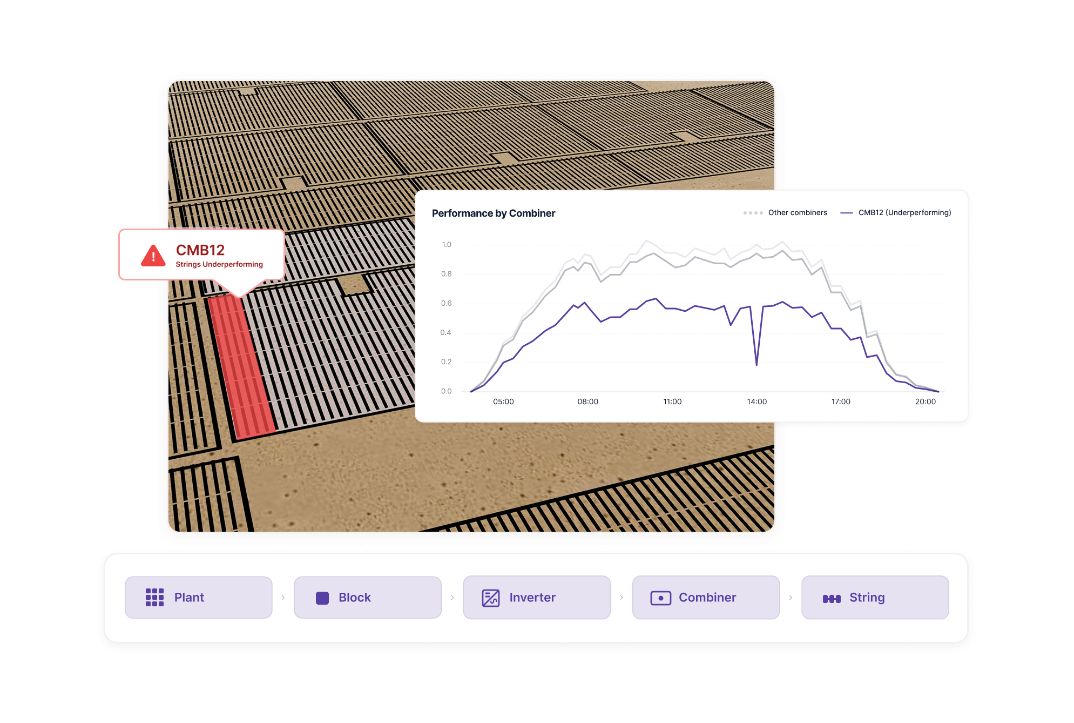Click the 11:00 x-axis label
Screen dimensions: 1074x723
pyautogui.click(x=672, y=401)
